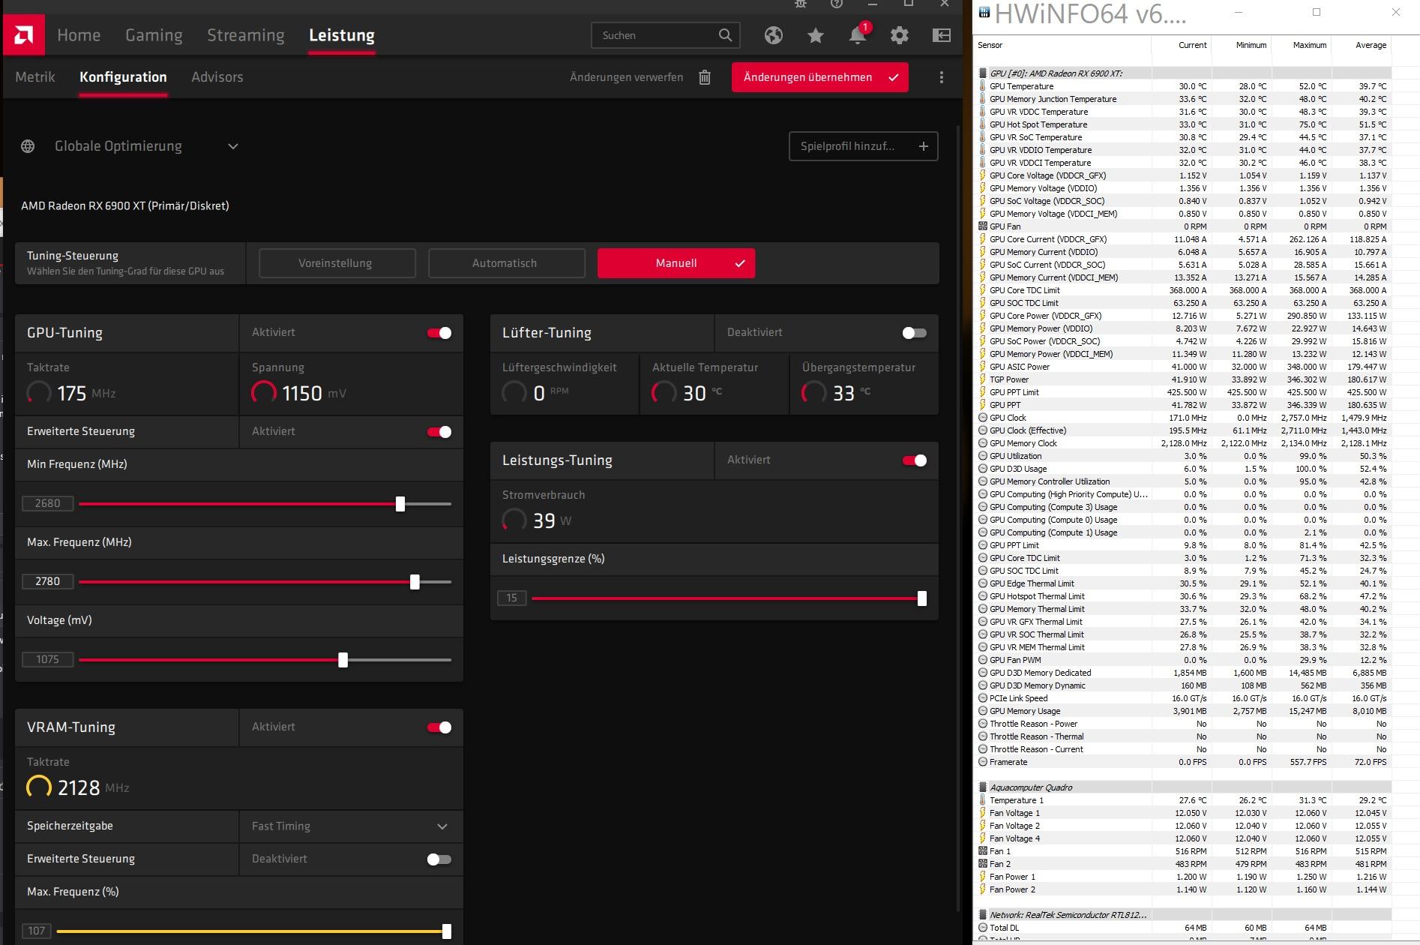
Task: Click the Sensor column header in HWiNFO
Action: pos(1063,45)
